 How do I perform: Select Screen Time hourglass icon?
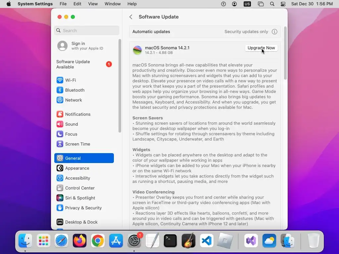click(x=60, y=144)
